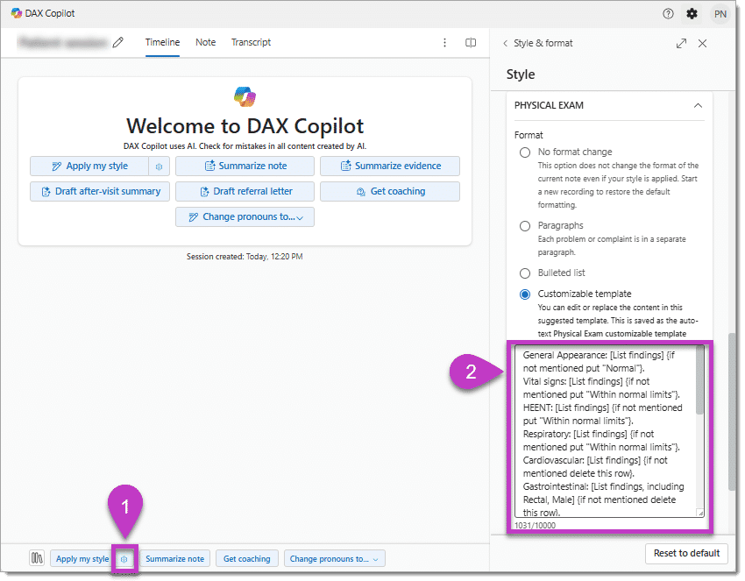745x581 pixels.
Task: Click the Help question mark icon
Action: point(668,13)
